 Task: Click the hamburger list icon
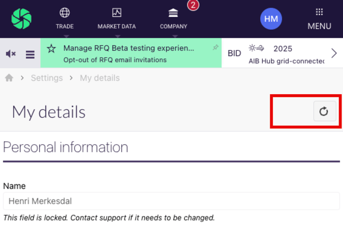click(x=30, y=54)
